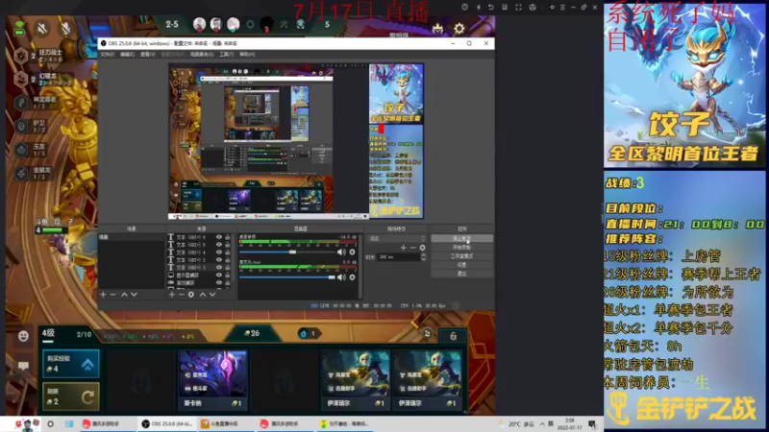Enable 工作室模式 studio mode button
Image resolution: width=769 pixels, height=432 pixels.
(462, 256)
